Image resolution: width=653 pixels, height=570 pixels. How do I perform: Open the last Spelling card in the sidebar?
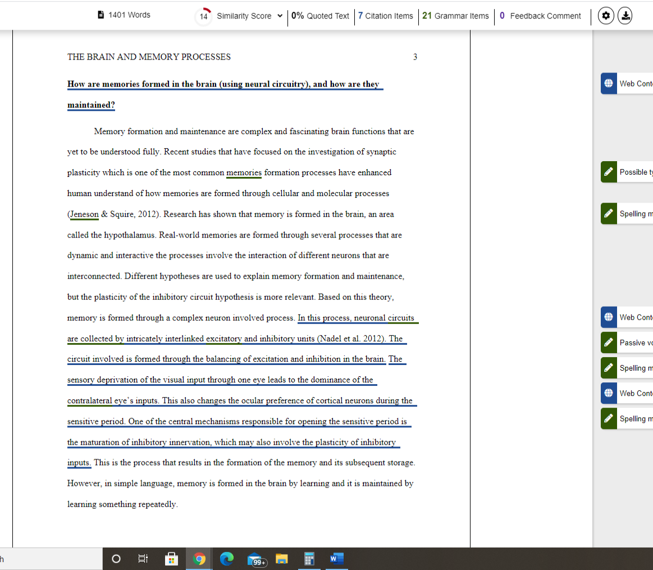[627, 418]
